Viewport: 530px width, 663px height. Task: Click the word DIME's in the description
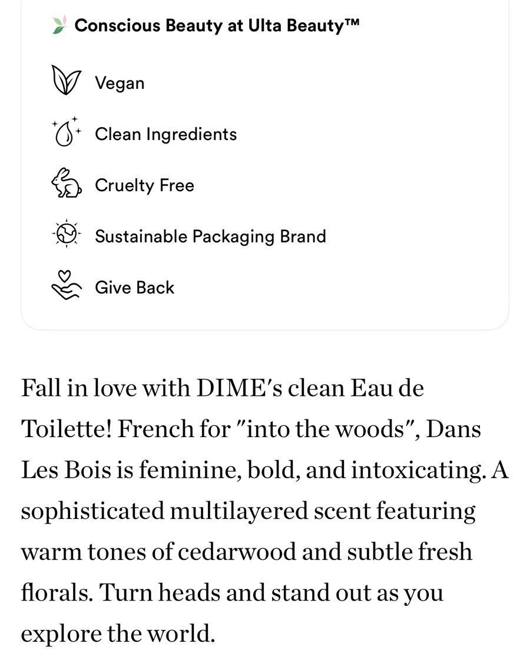pyautogui.click(x=239, y=387)
